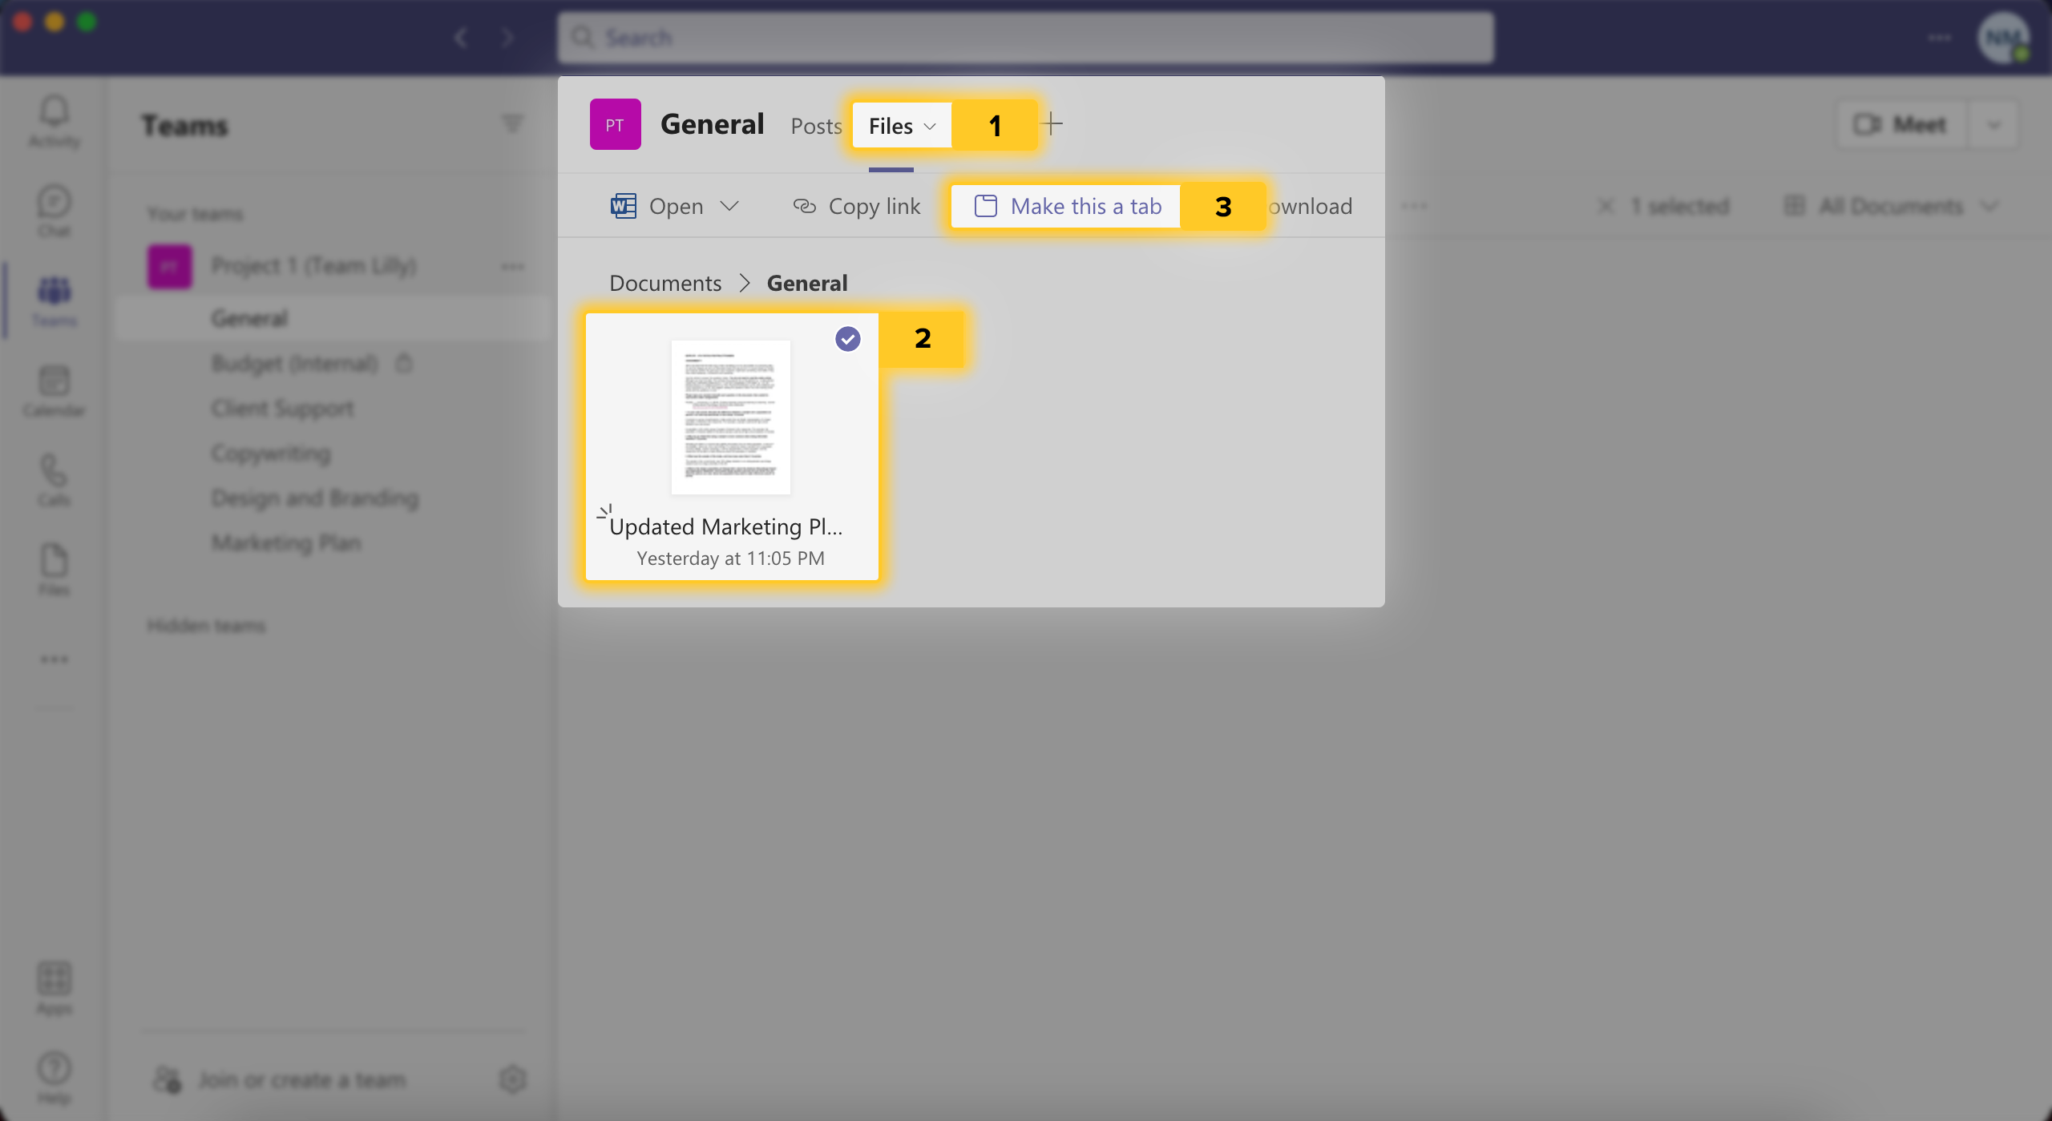Expand the Meet button dropdown chevron
The width and height of the screenshot is (2052, 1121).
(1993, 124)
